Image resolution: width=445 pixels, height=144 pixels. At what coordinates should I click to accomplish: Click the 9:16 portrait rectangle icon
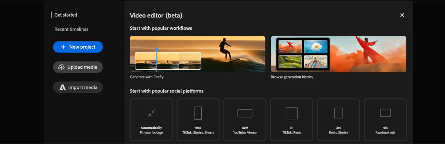click(x=198, y=113)
